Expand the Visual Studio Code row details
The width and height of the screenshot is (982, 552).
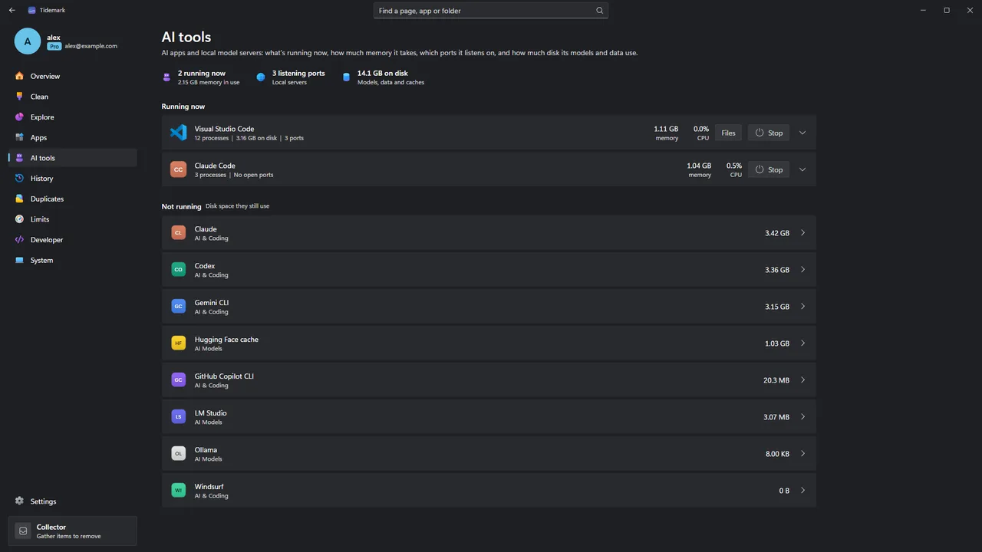point(802,133)
